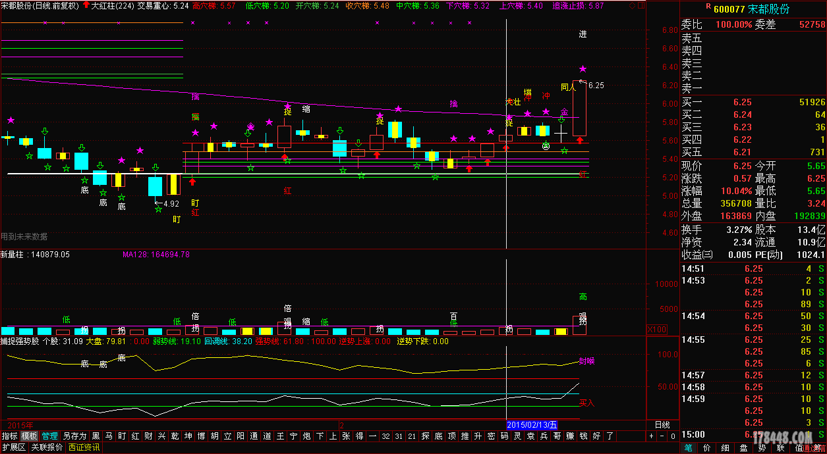The height and width of the screenshot is (454, 827).
Task: Select the 财 template button
Action: [x=148, y=436]
